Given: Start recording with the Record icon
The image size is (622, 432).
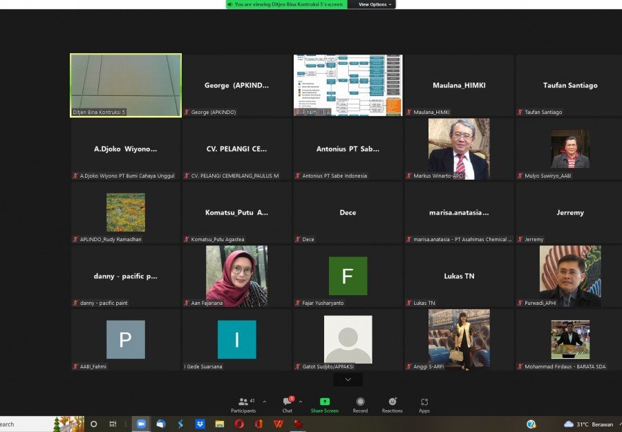Looking at the screenshot, I should [360, 402].
